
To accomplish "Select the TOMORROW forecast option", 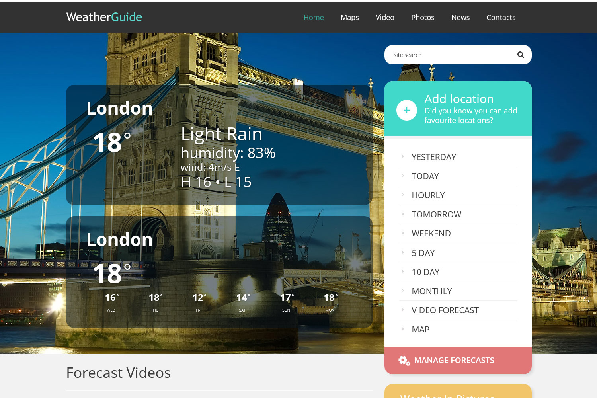I will 436,214.
